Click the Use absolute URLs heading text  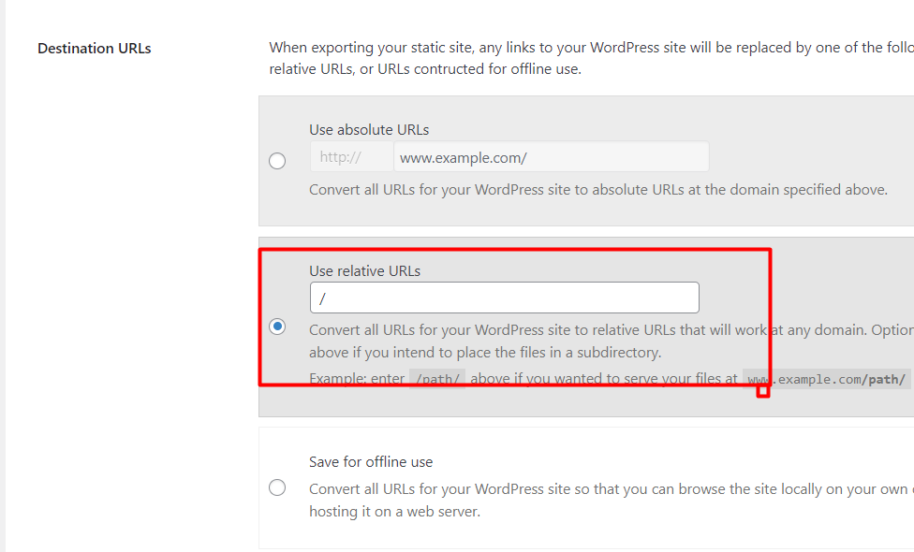coord(371,129)
